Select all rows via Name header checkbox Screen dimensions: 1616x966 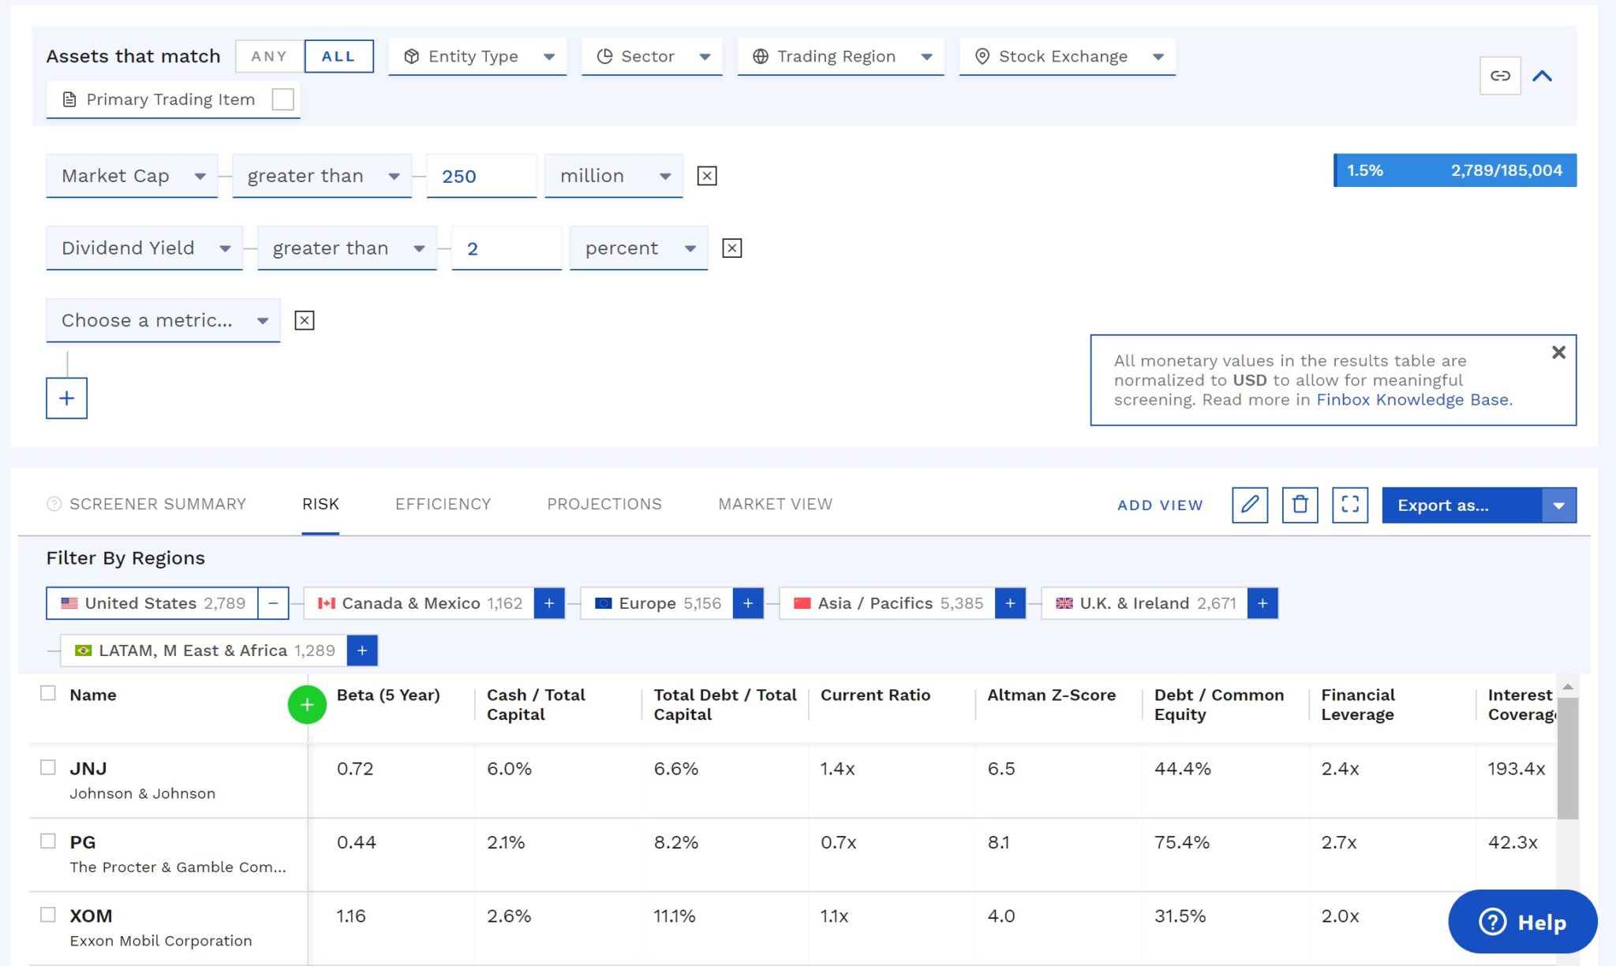click(48, 693)
